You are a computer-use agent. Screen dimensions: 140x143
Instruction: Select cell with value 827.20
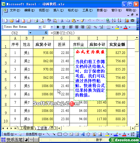(117, 53)
